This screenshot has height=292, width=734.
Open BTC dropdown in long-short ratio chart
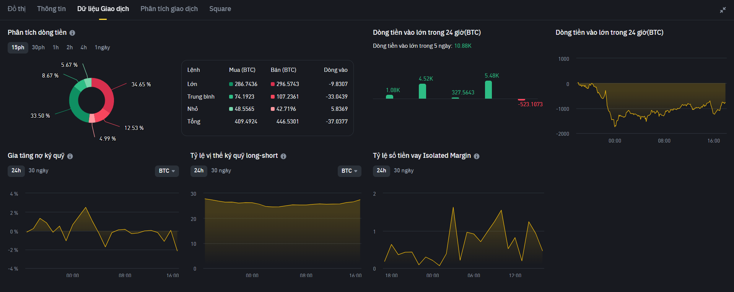[x=349, y=171]
